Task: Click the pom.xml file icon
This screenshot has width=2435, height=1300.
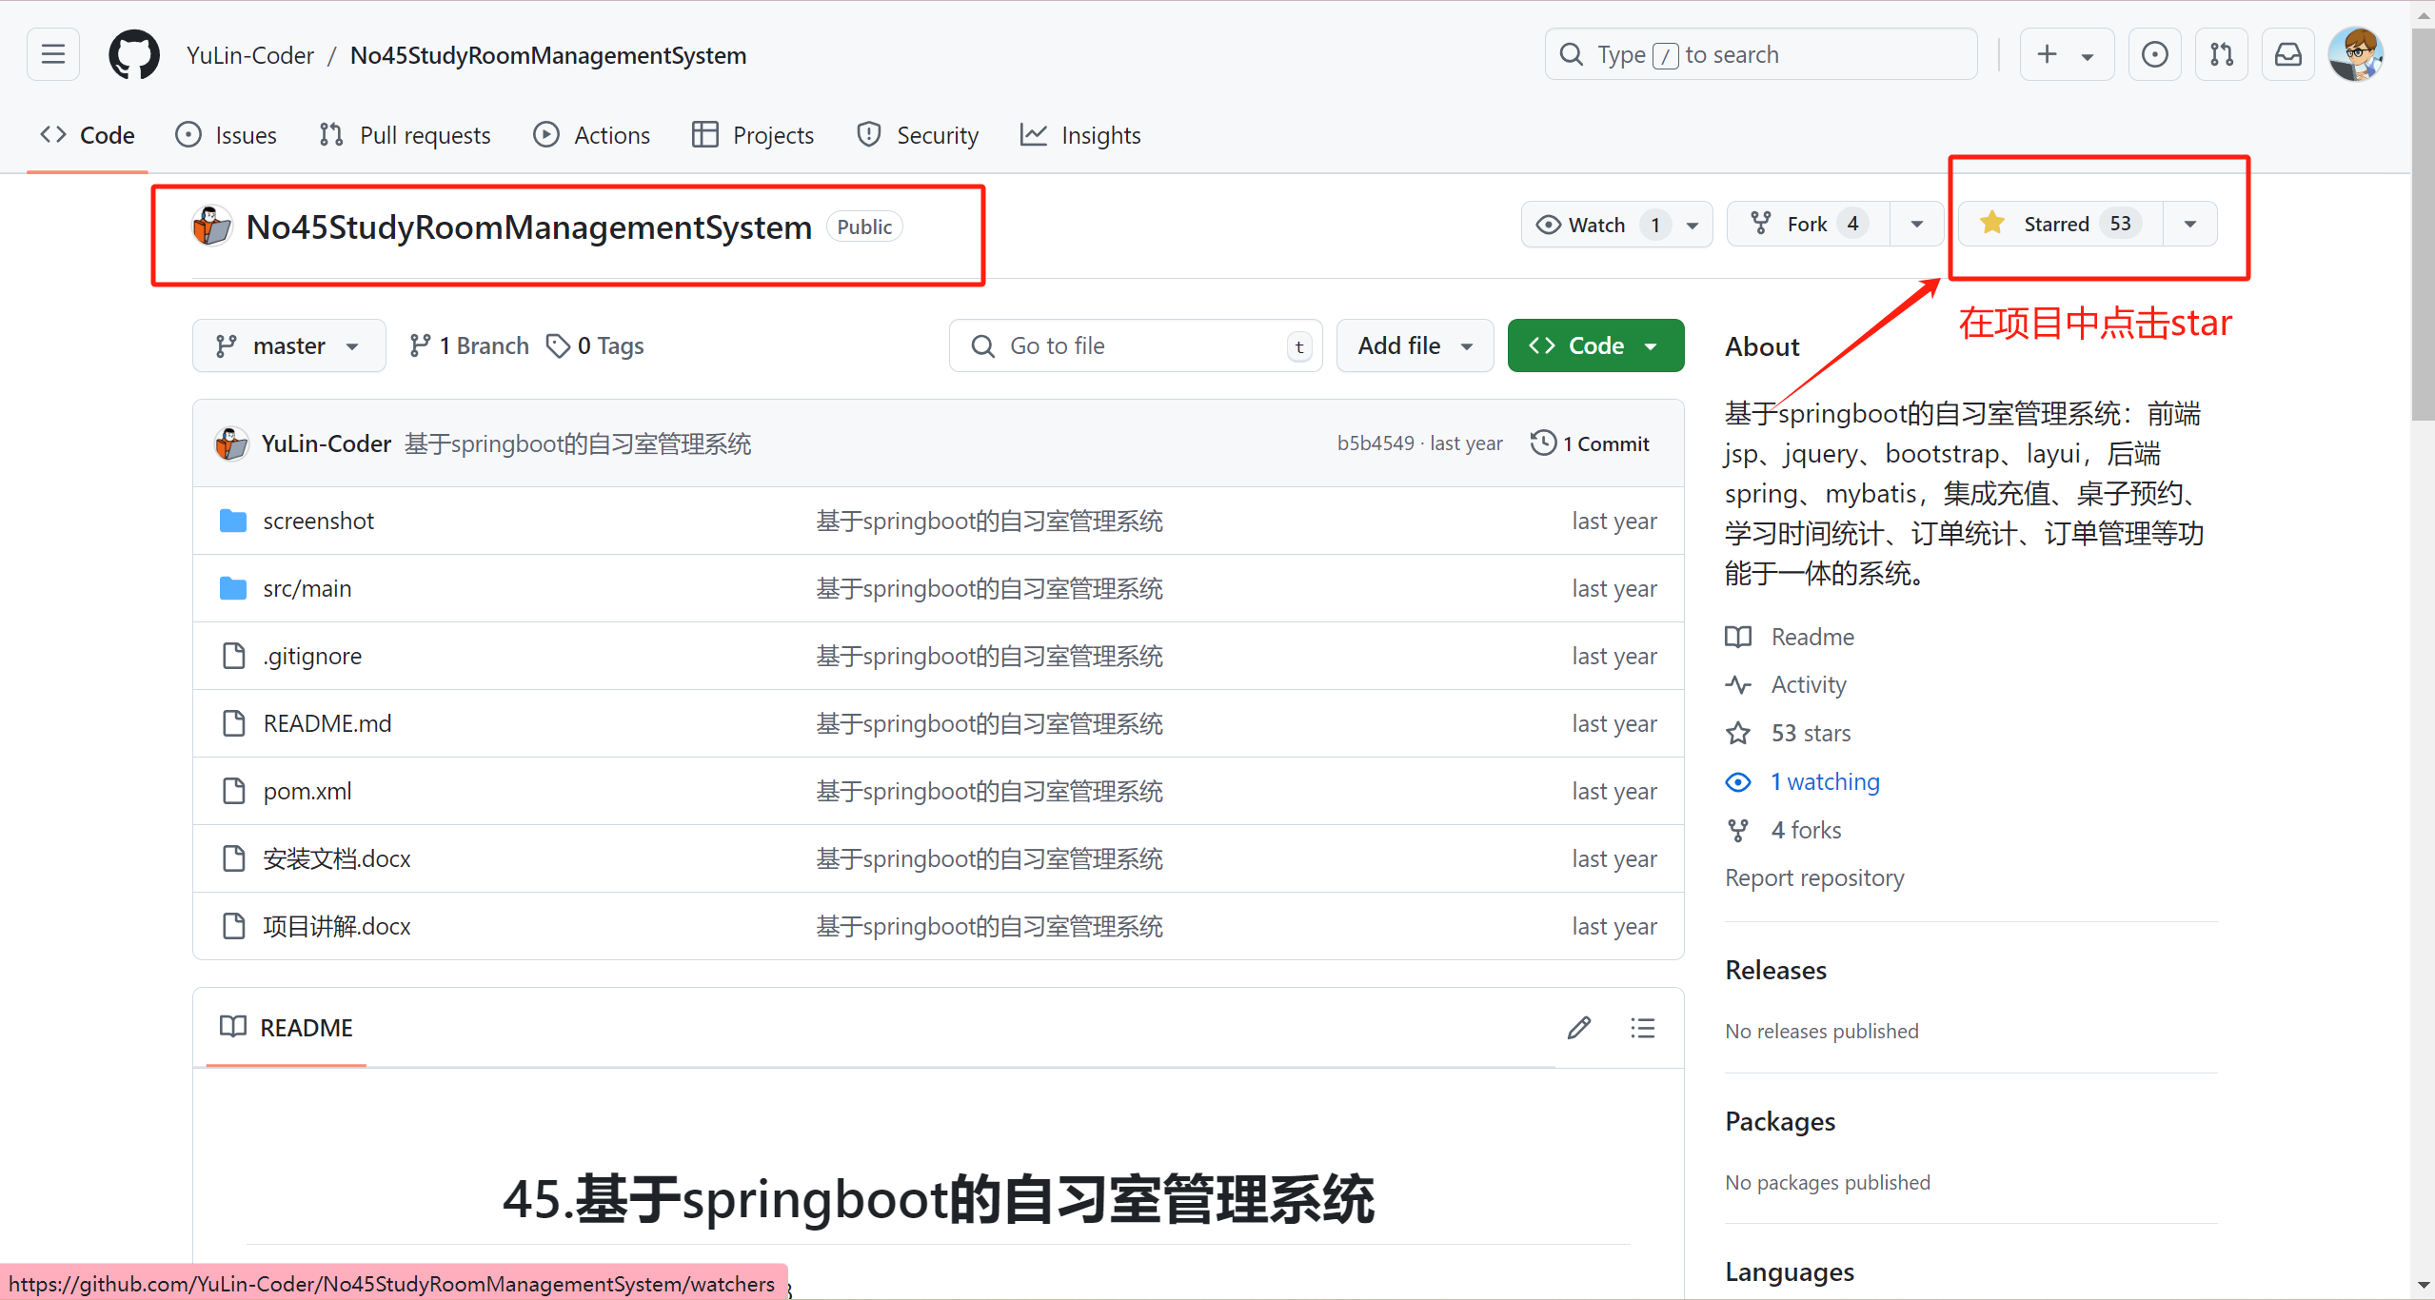Action: pos(233,791)
